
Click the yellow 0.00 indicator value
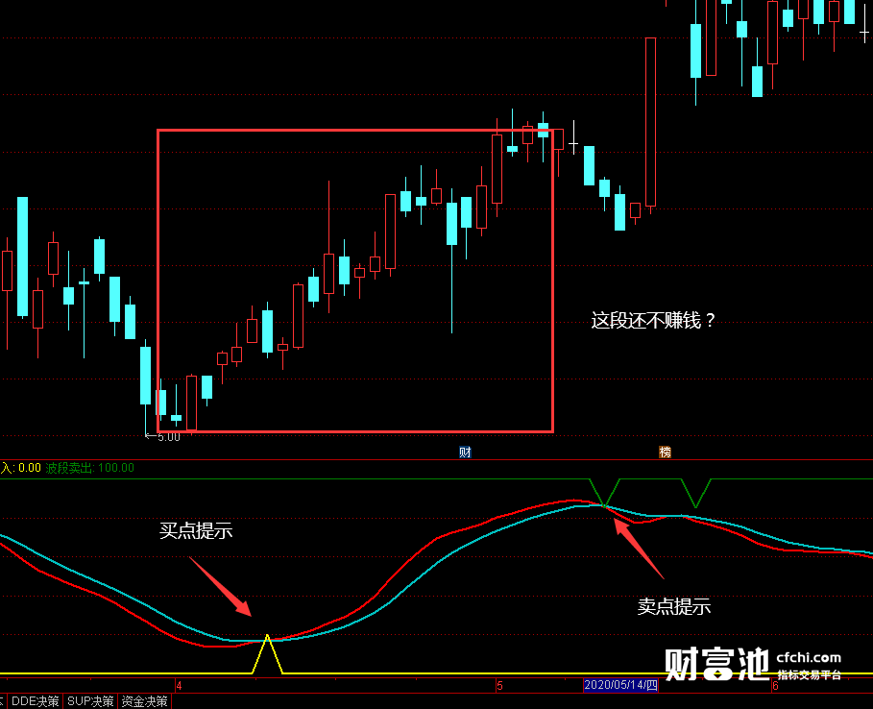pos(30,468)
